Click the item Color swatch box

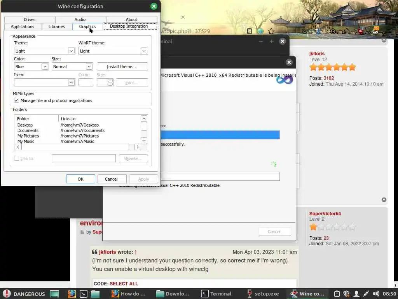[x=86, y=83]
